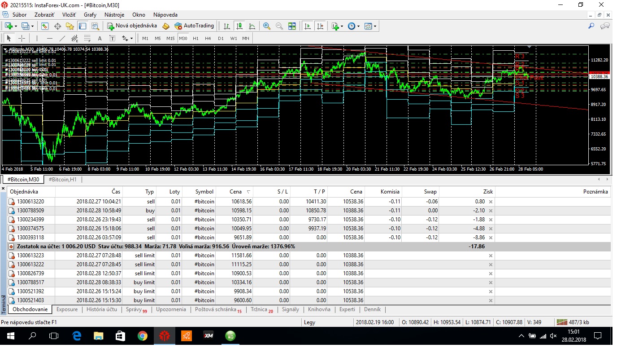The image size is (617, 352).
Task: Switch to the #Bitcoin,H1 chart tab
Action: [x=62, y=180]
